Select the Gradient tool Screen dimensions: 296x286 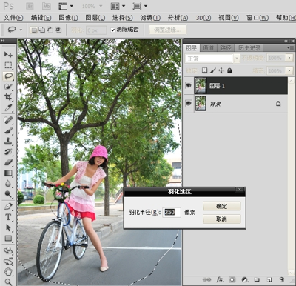point(8,173)
